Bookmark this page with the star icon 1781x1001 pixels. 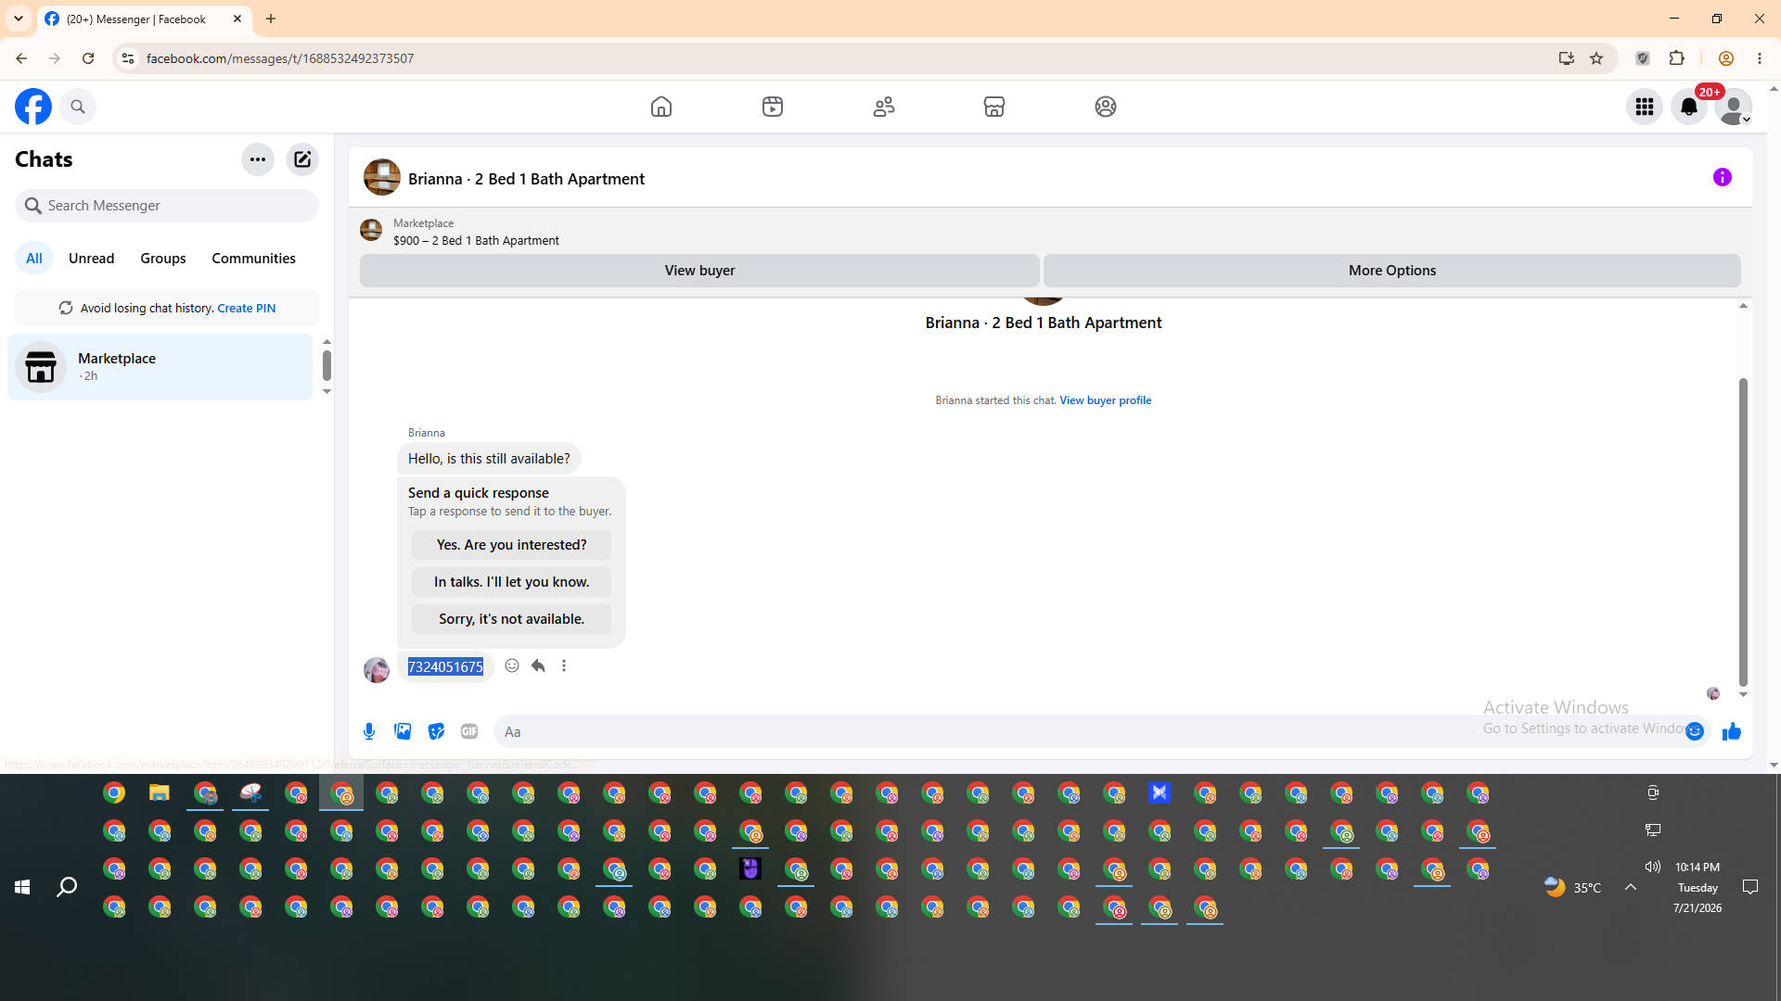coord(1596,58)
